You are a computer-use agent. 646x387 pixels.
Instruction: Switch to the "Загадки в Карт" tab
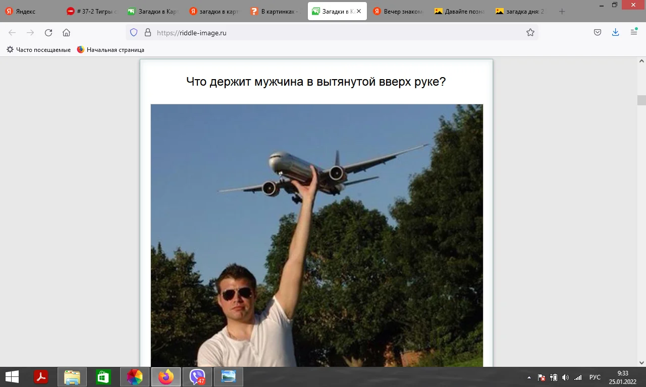[153, 11]
